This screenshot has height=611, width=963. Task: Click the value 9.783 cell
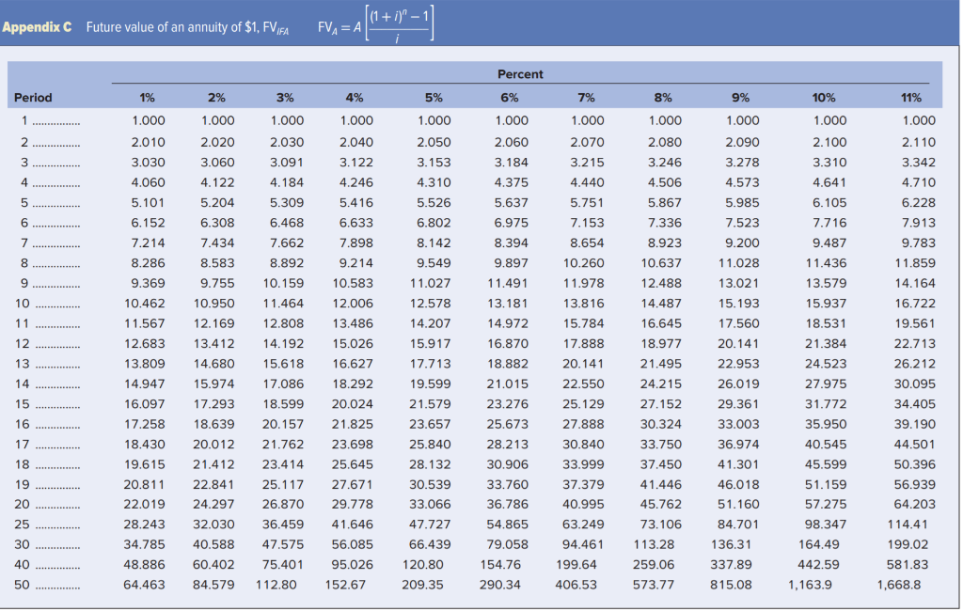tap(918, 243)
